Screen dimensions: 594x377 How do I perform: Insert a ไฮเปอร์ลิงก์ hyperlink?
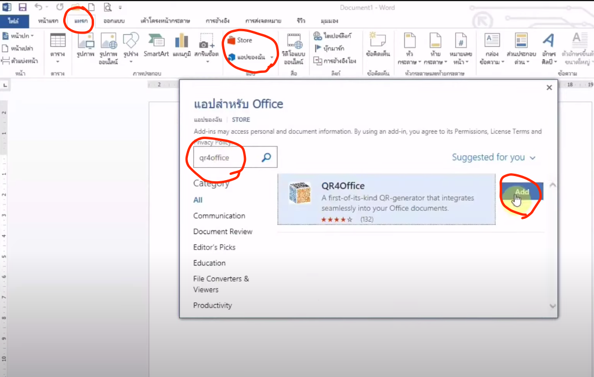[332, 36]
